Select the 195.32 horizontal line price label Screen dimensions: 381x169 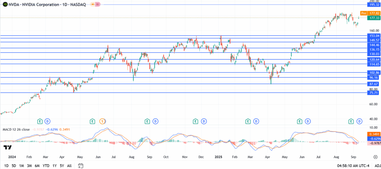[373, 4]
